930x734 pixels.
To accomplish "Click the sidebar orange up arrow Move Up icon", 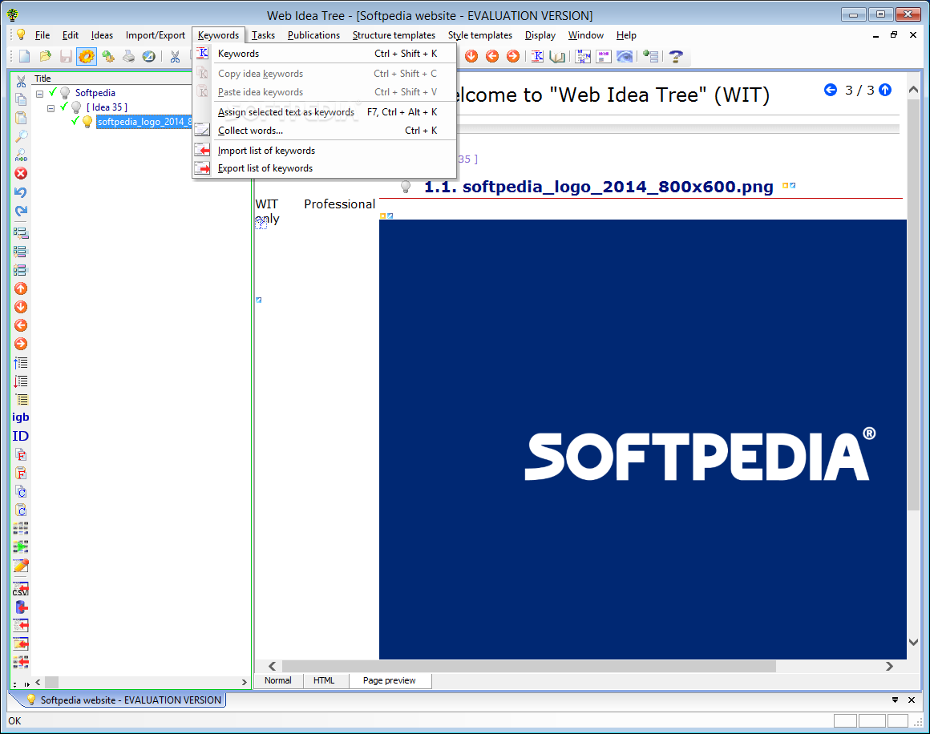I will tap(21, 288).
